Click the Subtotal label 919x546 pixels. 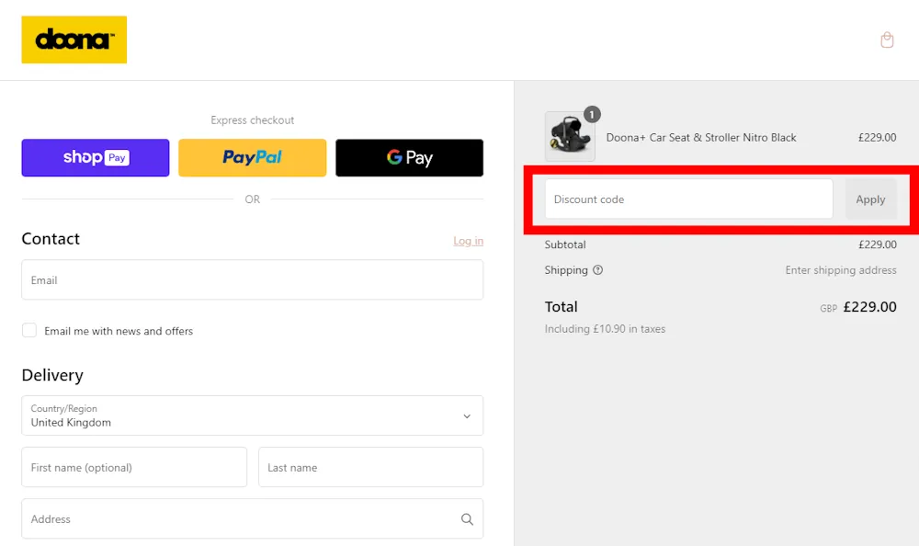[565, 245]
